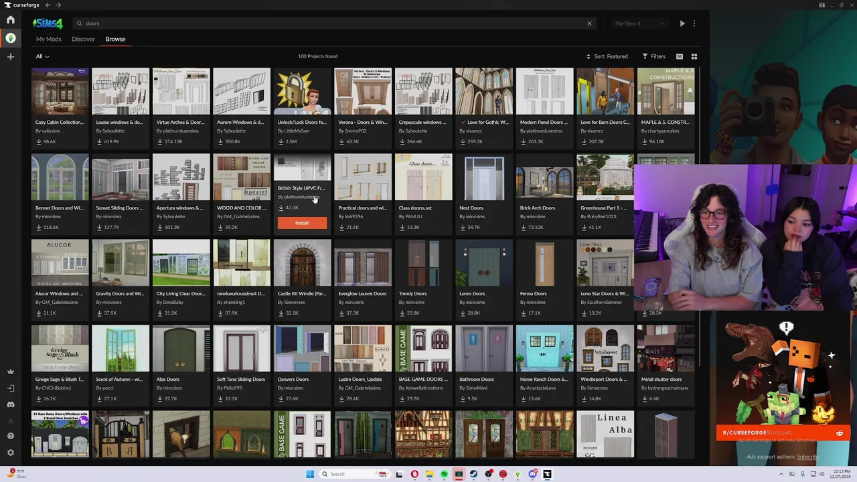
Task: Download Unlock/Lock Doors via its download icon
Action: (x=281, y=141)
